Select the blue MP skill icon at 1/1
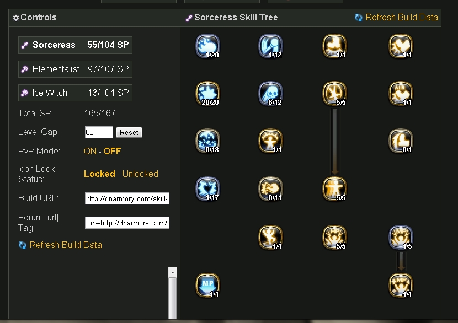Image resolution: width=458 pixels, height=323 pixels. pos(207,285)
